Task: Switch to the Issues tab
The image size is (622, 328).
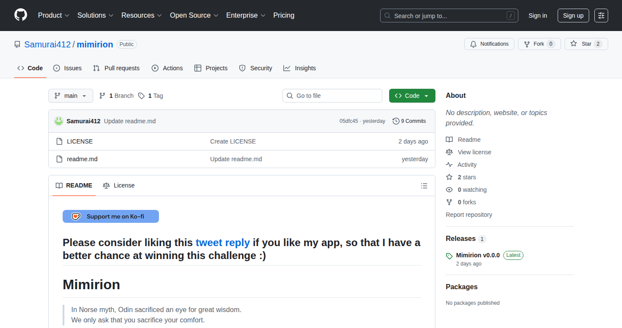Action: click(x=67, y=68)
